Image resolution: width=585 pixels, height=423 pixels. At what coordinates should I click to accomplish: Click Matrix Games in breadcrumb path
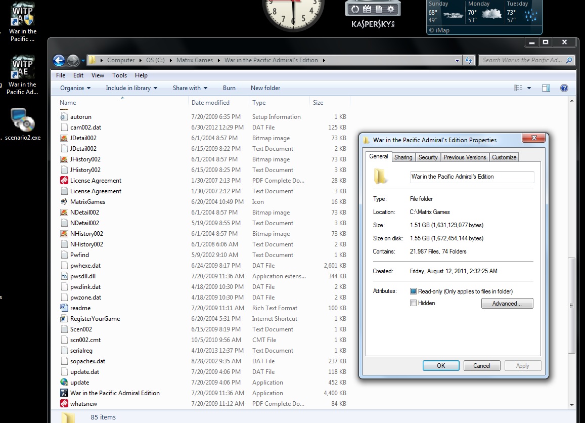(194, 60)
